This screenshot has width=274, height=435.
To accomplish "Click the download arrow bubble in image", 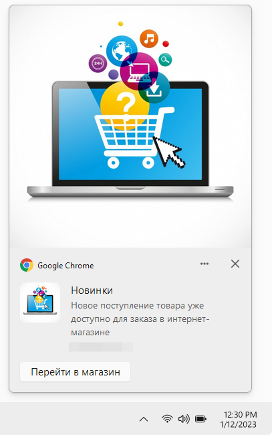I will (x=154, y=88).
